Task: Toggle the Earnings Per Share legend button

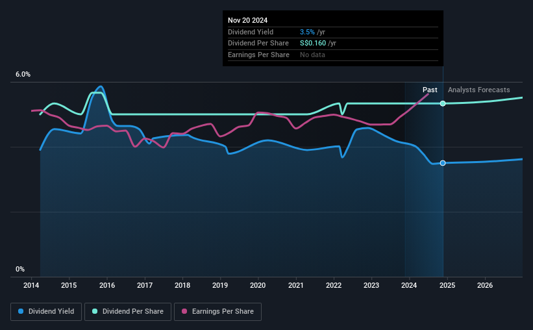Action: click(217, 312)
